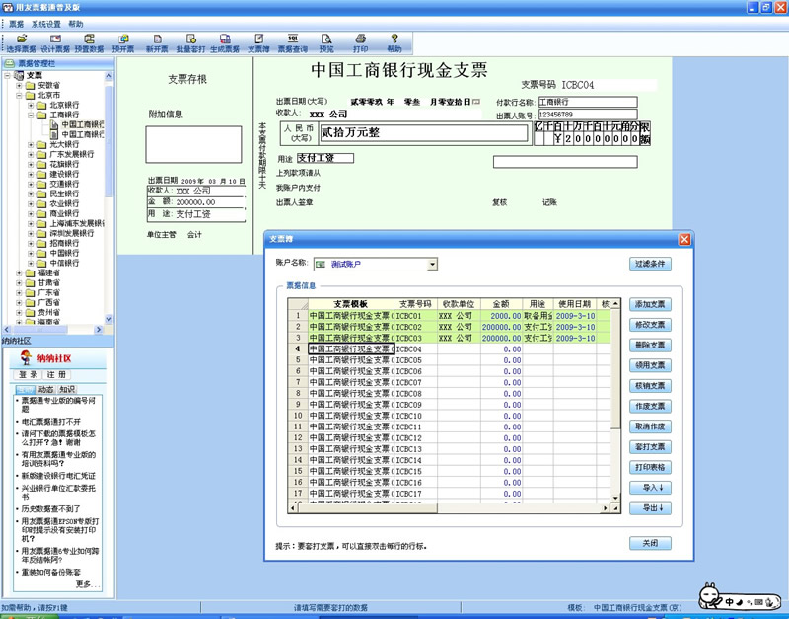Click the IME rabbit mascot icon
The width and height of the screenshot is (789, 619).
(x=711, y=596)
